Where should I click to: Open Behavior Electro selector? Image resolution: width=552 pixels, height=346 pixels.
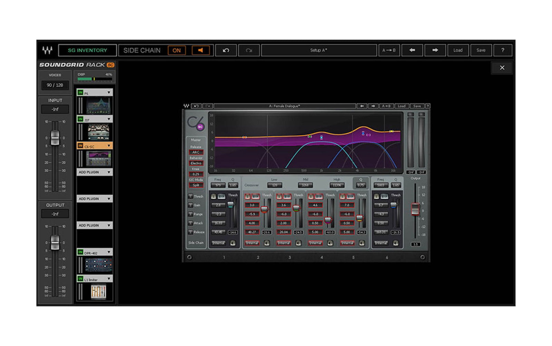[196, 163]
